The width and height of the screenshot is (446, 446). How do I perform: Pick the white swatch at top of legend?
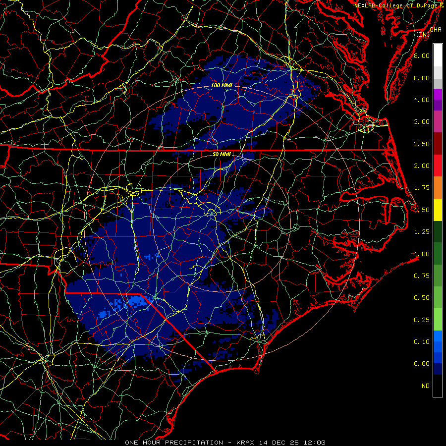[438, 56]
